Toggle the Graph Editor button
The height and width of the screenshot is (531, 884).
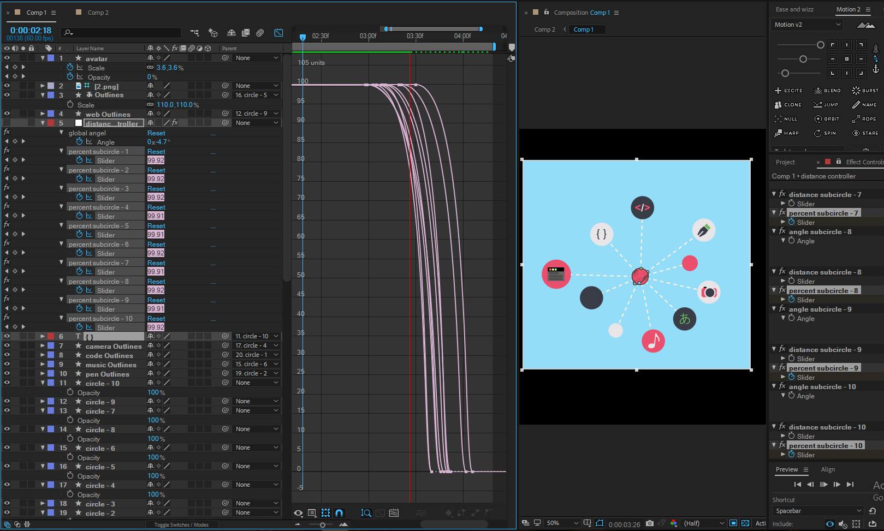click(x=278, y=33)
